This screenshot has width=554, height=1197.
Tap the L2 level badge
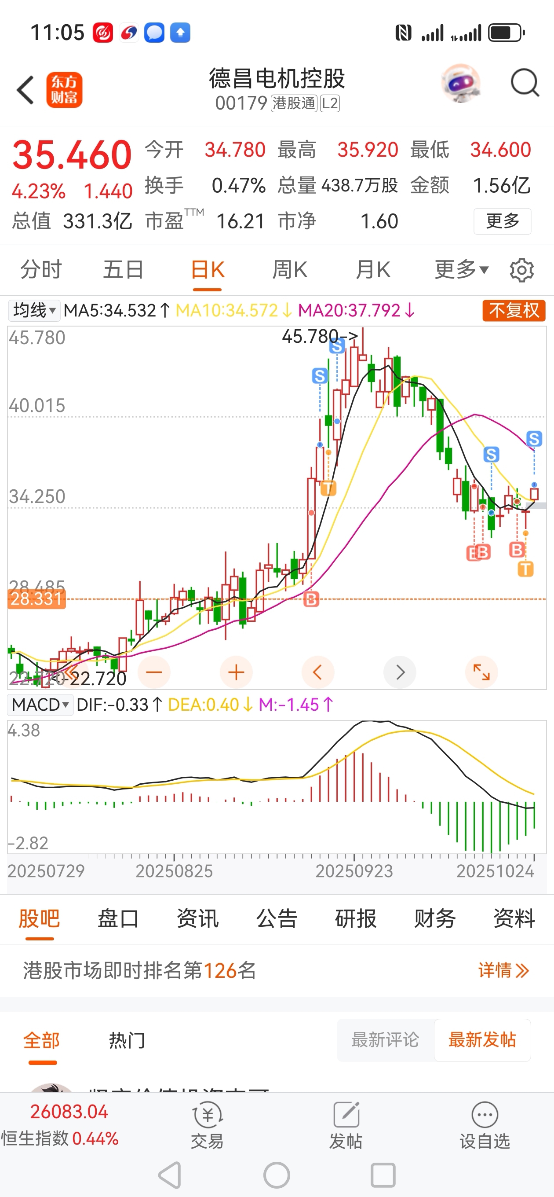330,103
